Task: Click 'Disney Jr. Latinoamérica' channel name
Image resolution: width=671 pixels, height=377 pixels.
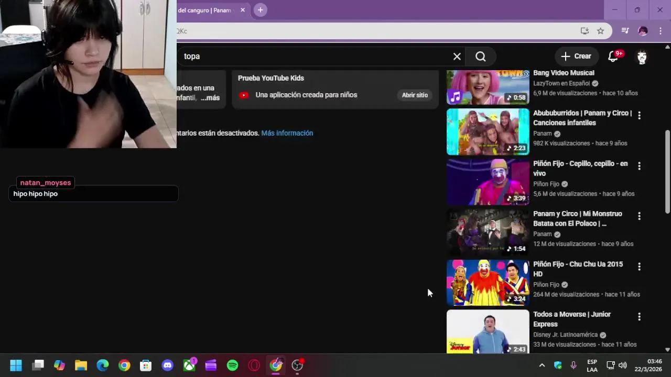Action: [x=565, y=335]
